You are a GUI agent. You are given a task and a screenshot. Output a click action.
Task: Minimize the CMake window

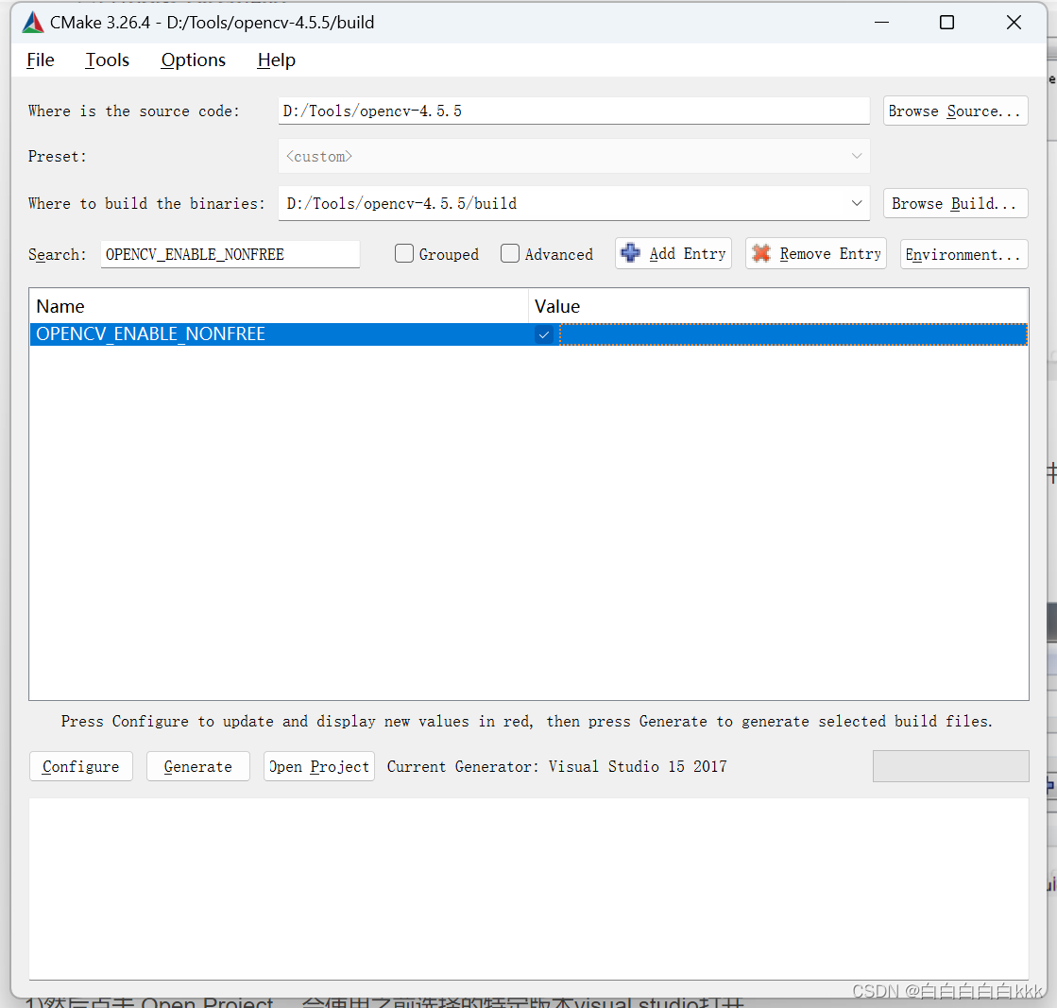[x=881, y=23]
